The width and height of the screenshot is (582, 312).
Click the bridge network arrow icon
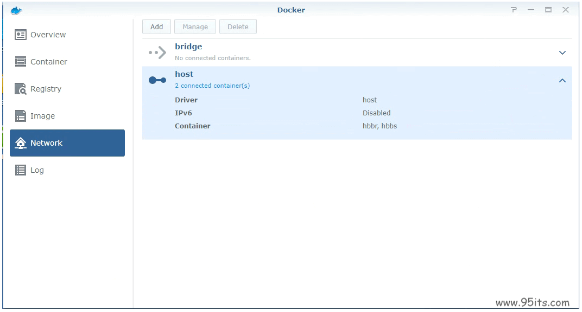click(x=157, y=53)
